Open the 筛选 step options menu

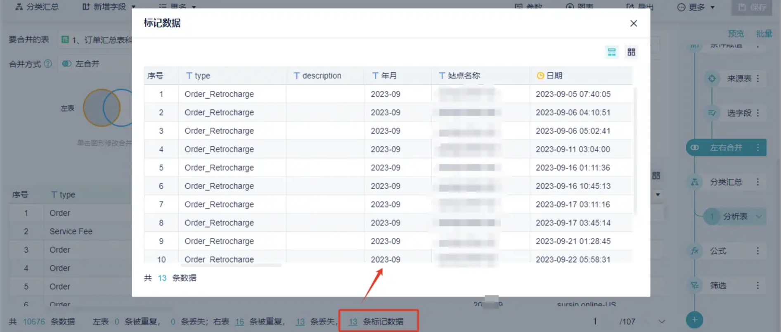pos(758,285)
